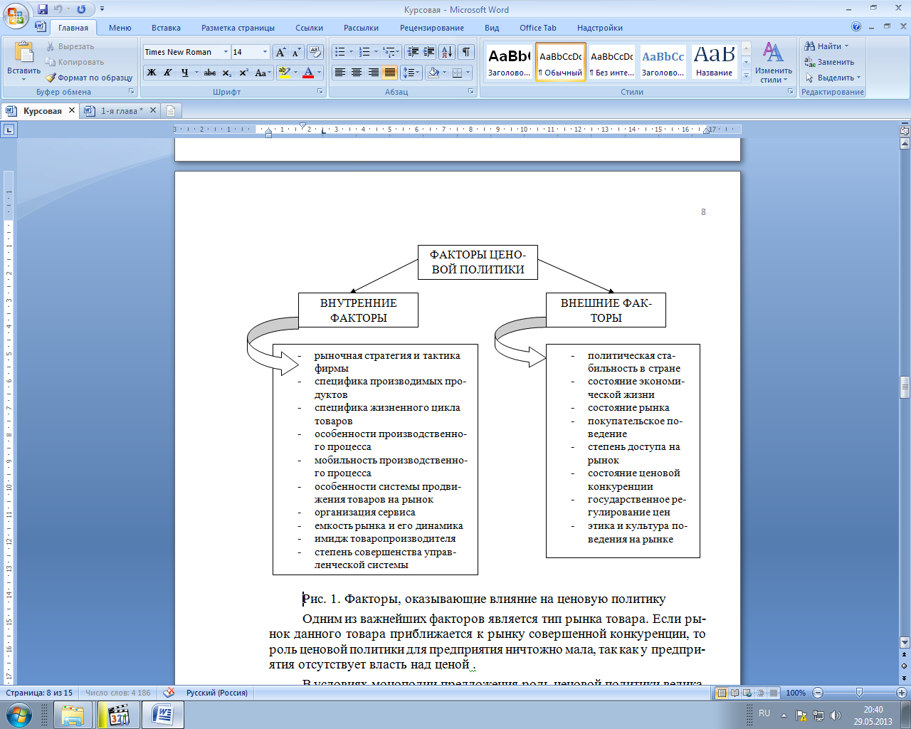
Task: Click zoom out (minus) button
Action: click(x=818, y=693)
